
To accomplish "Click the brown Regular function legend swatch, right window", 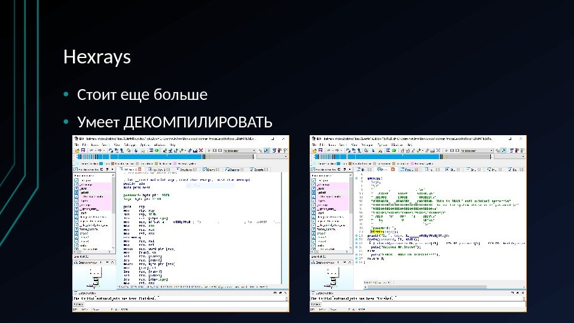I will point(350,164).
